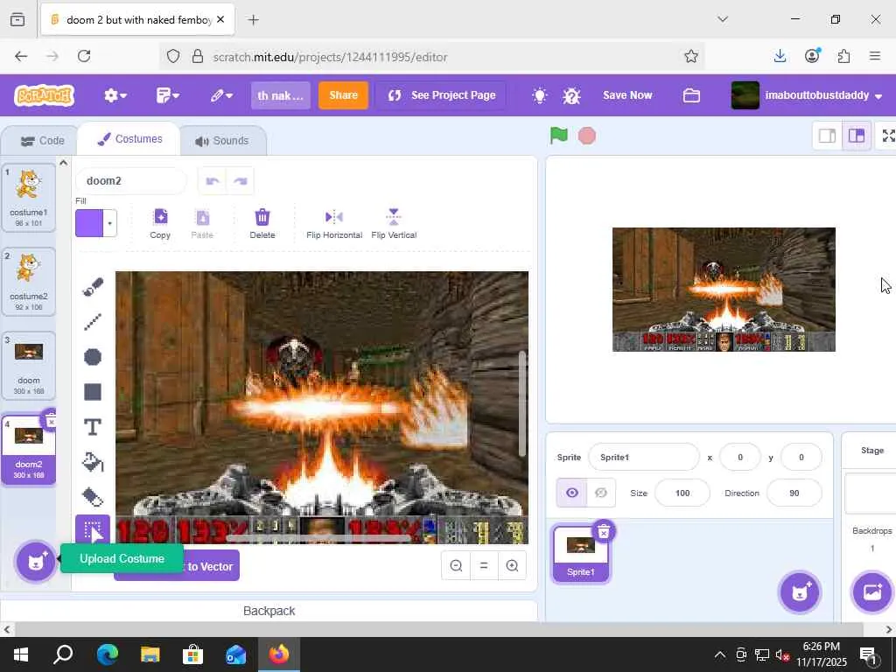The height and width of the screenshot is (672, 896).
Task: Open Choose a Backdrop button
Action: tap(872, 592)
